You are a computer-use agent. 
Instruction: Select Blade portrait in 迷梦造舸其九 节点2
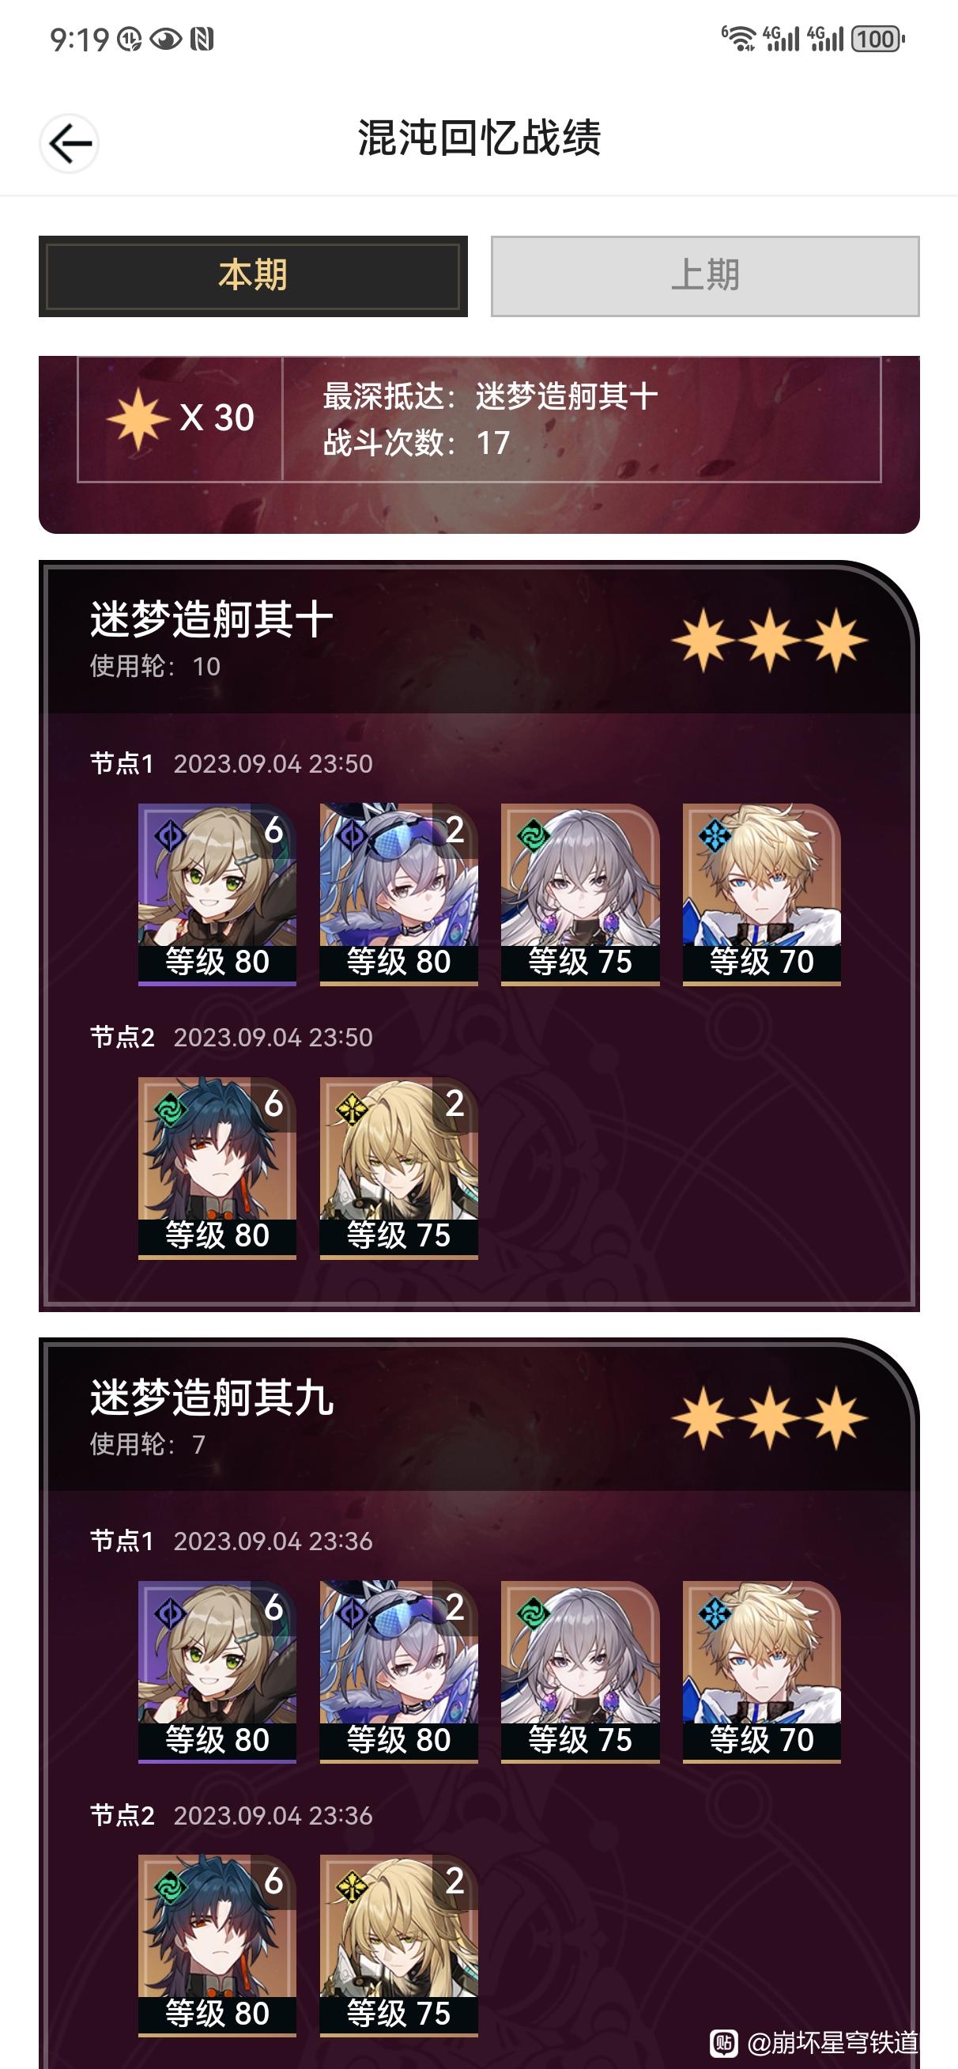point(217,1946)
